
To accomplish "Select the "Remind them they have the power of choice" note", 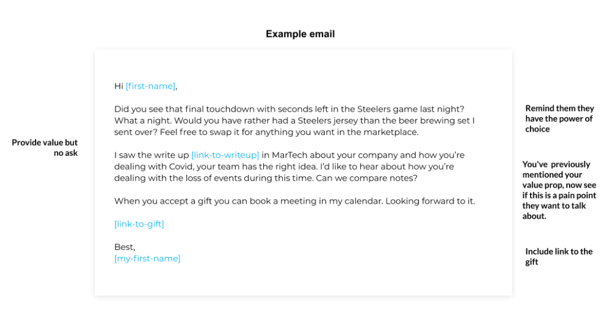I will coord(559,118).
